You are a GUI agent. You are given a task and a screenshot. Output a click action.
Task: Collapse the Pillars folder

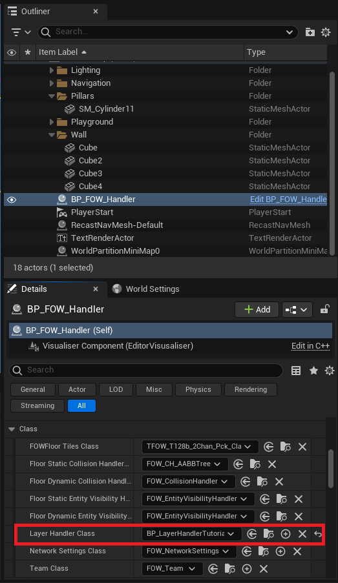[51, 96]
